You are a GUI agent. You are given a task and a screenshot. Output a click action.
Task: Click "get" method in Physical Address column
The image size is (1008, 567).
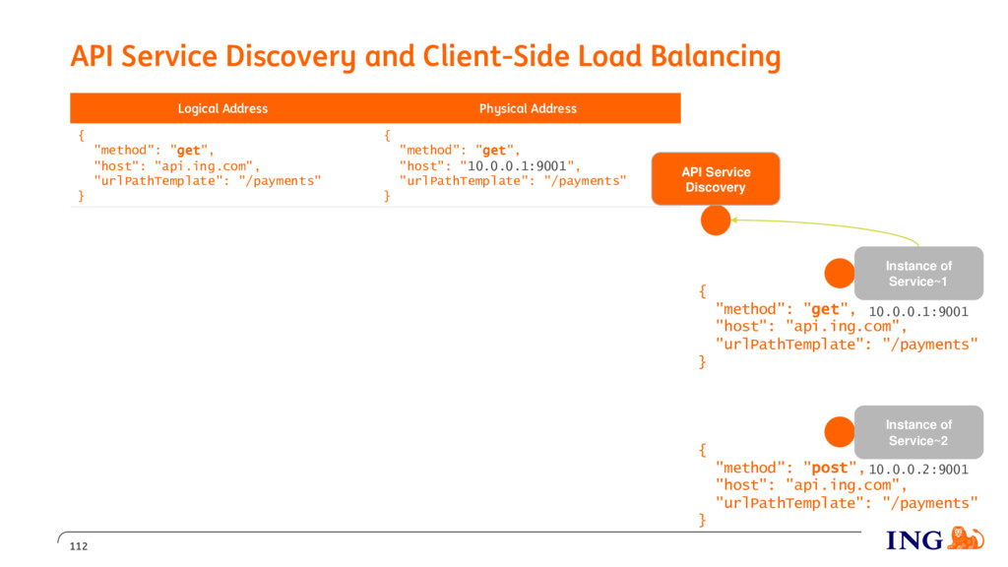pos(494,151)
